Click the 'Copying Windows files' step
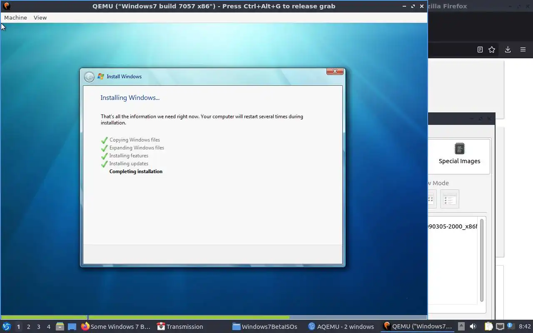 click(134, 140)
